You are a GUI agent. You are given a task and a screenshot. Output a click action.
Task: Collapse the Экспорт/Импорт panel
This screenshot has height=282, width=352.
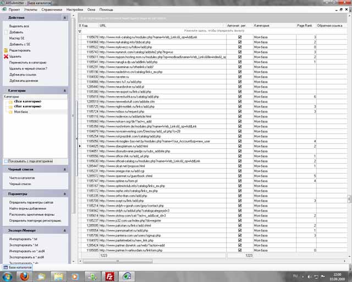(65, 231)
